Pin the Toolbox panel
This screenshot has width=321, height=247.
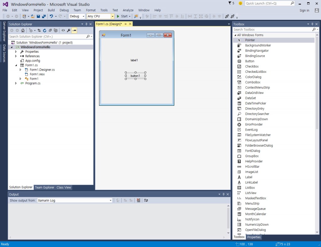312,24
